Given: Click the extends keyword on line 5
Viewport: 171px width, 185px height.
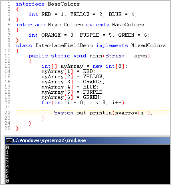Looking at the screenshot, I should (x=97, y=25).
